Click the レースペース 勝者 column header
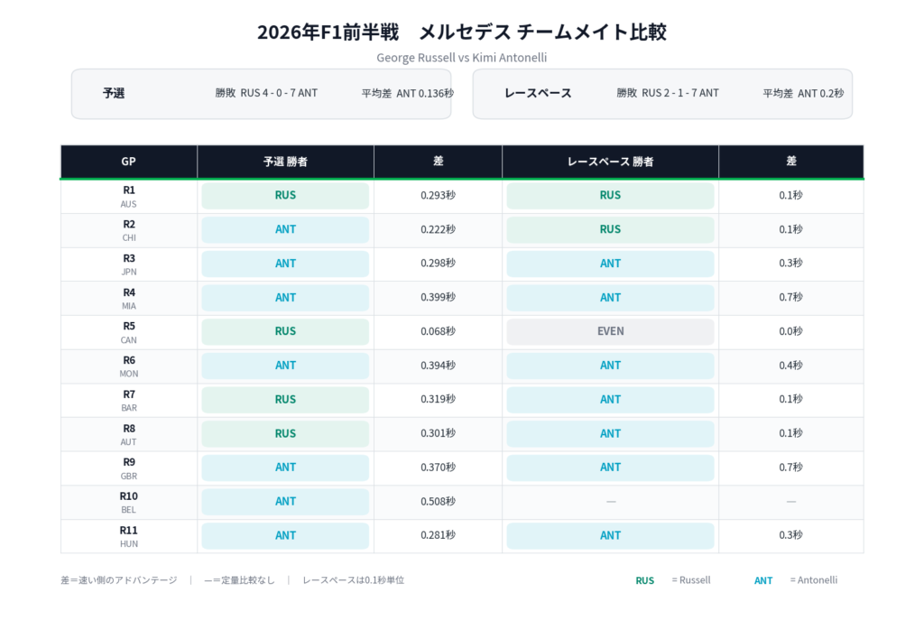Screen dimensions: 924x630 pos(611,162)
